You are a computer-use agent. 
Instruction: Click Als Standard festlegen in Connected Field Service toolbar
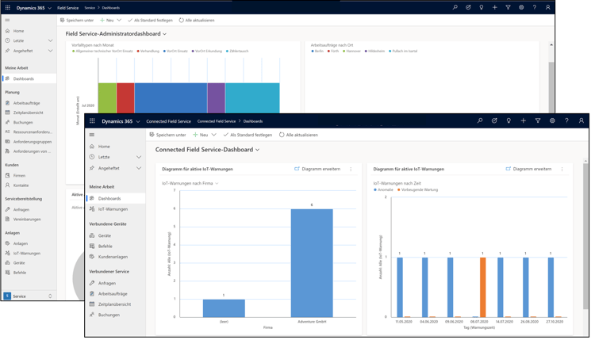point(248,135)
